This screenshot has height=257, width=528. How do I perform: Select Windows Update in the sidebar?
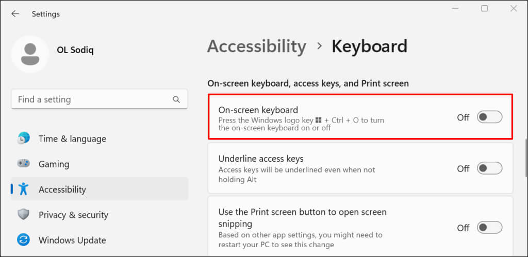72,240
